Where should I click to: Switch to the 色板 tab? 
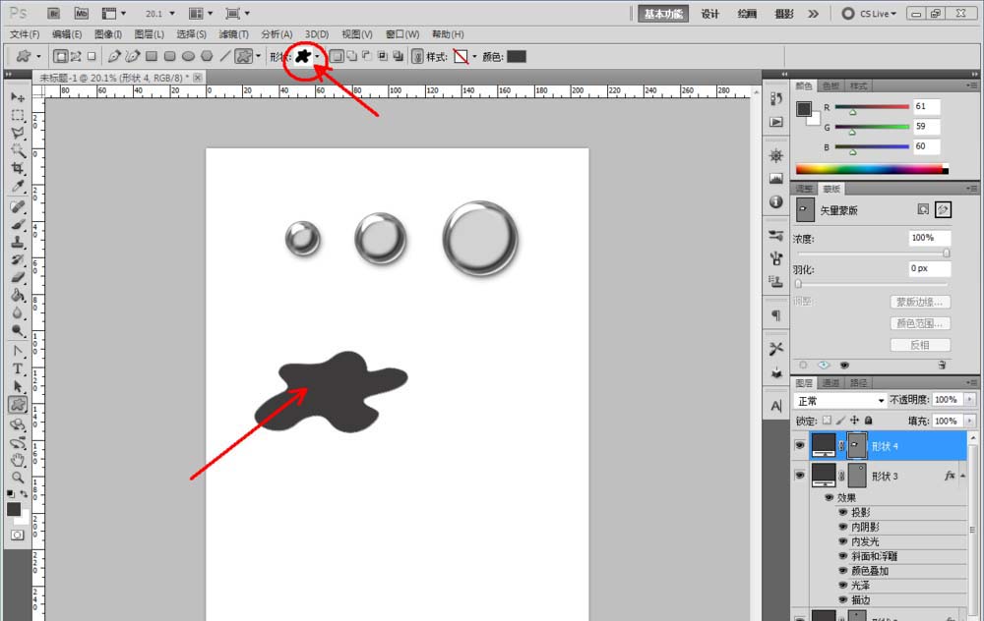point(830,85)
